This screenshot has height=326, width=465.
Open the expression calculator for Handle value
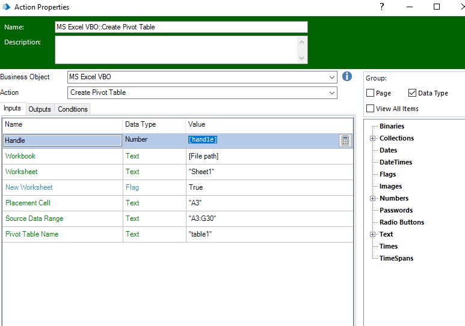point(345,140)
